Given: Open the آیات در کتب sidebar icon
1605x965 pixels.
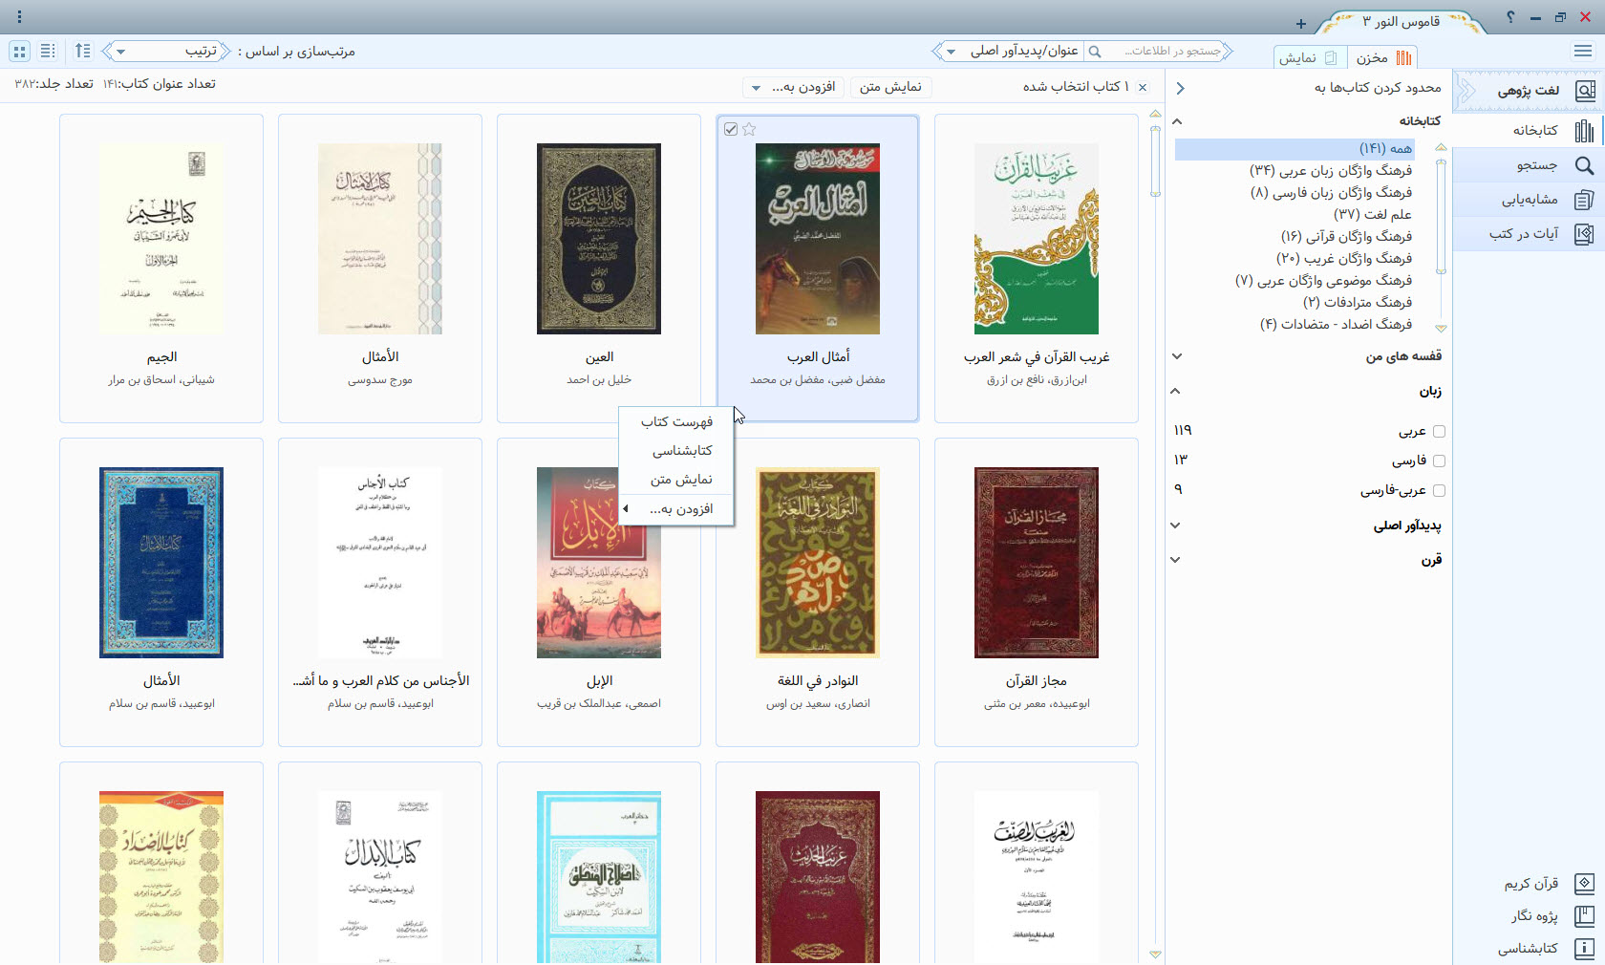Looking at the screenshot, I should point(1585,234).
